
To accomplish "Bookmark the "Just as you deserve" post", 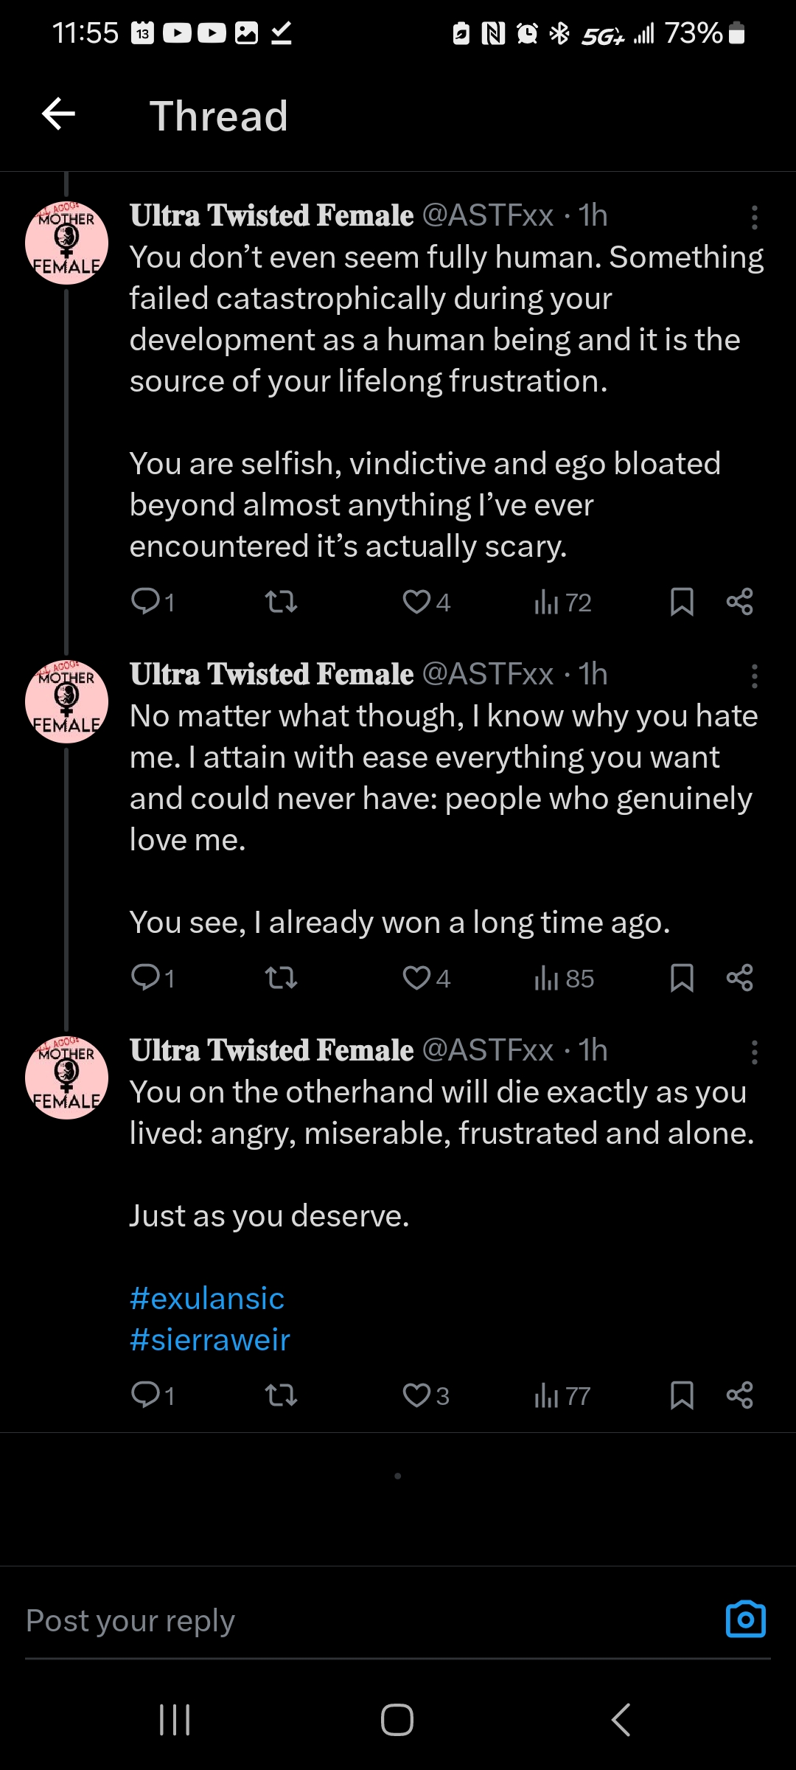I will pos(682,1395).
